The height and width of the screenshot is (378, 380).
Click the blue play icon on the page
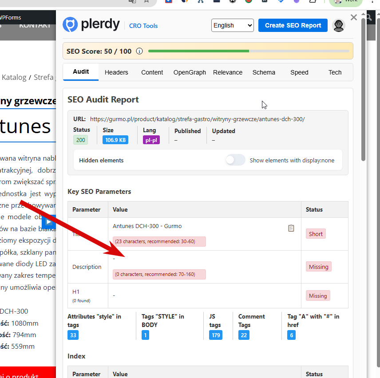(49, 222)
